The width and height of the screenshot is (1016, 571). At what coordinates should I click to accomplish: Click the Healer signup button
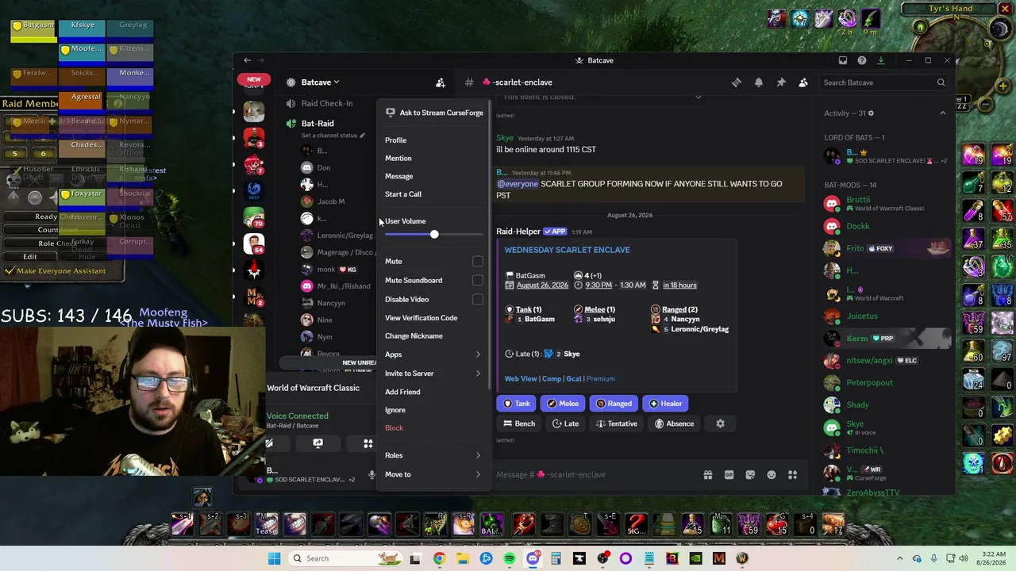(x=665, y=404)
